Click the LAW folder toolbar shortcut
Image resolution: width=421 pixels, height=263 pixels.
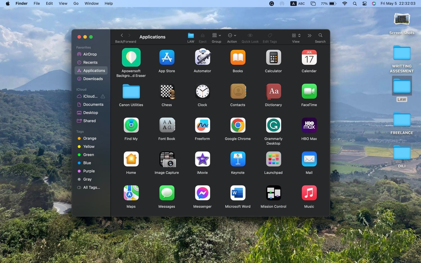(x=191, y=35)
